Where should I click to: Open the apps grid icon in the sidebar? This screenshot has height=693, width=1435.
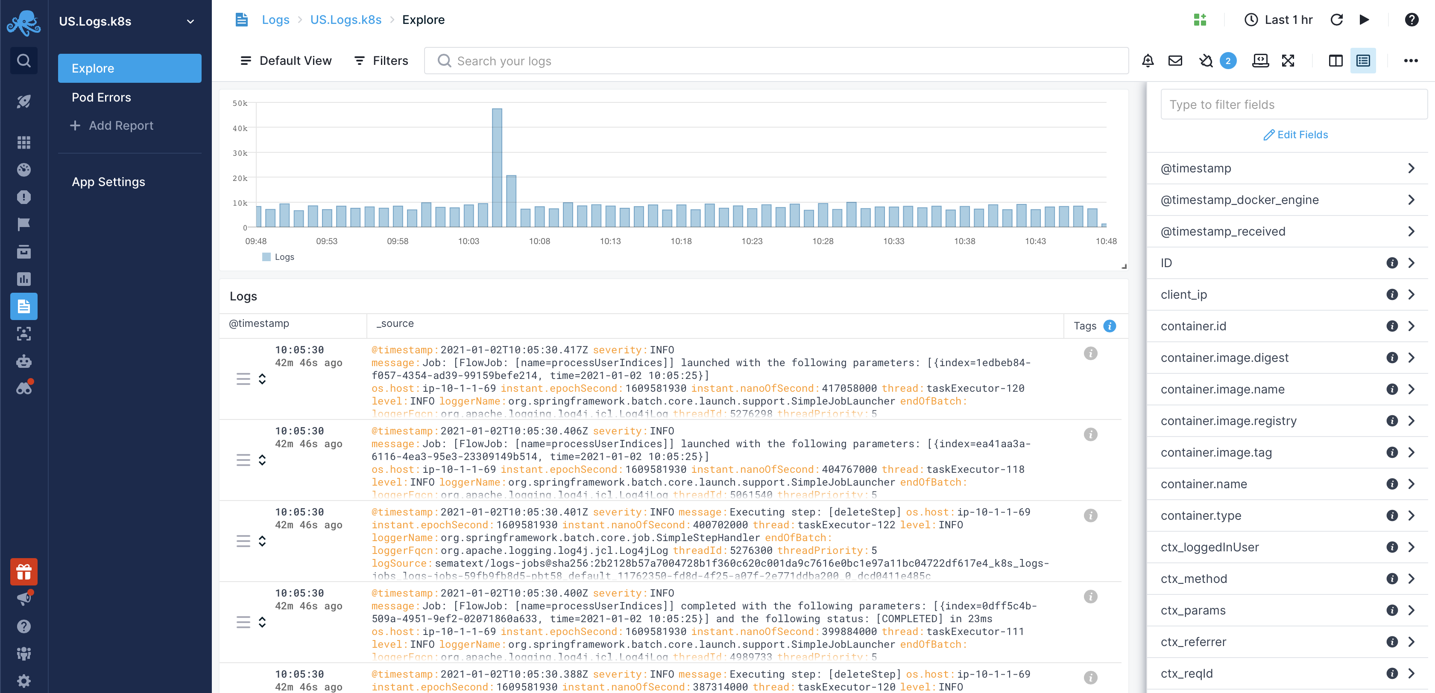tap(23, 143)
